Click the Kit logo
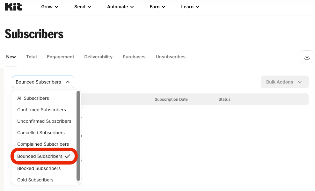The width and height of the screenshot is (315, 191). (x=14, y=7)
